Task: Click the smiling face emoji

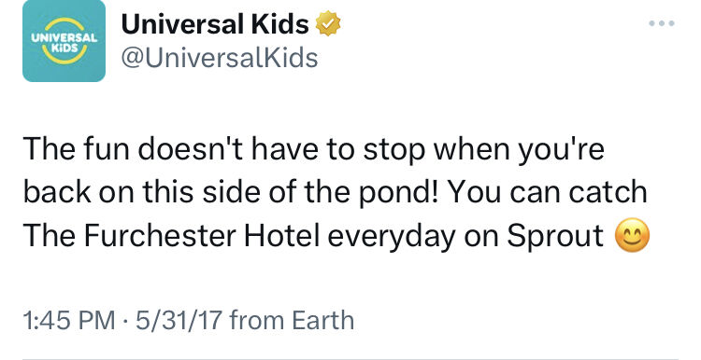Action: click(x=632, y=237)
